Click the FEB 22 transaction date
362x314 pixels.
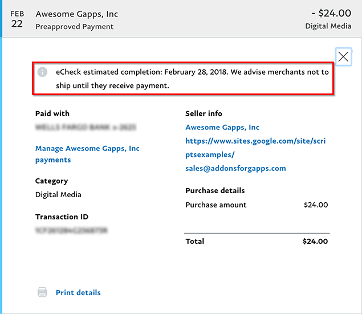(17, 19)
